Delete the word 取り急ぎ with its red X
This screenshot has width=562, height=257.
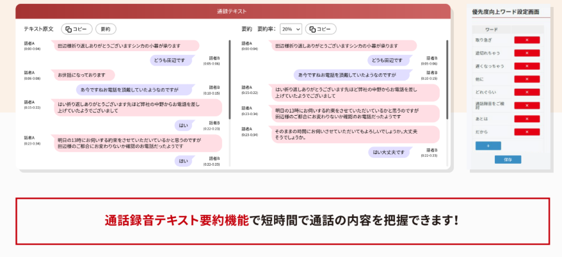coord(527,40)
